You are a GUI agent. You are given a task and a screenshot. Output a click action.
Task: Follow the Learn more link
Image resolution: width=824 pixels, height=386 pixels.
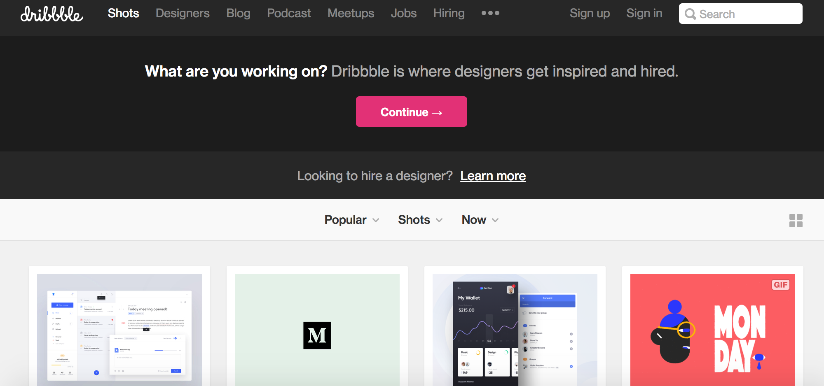pos(493,176)
